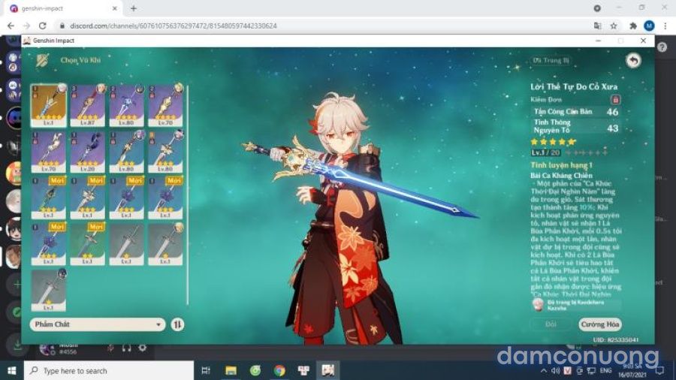This screenshot has width=676, height=380.
Task: Click the Tấn Công Căn Bản stat row
Action: pyautogui.click(x=576, y=112)
